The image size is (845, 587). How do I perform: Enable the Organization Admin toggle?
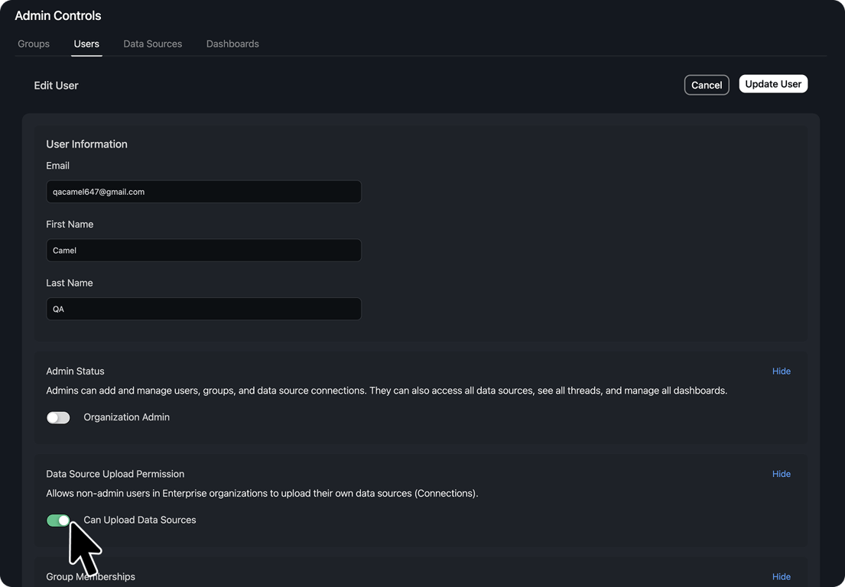coord(58,418)
